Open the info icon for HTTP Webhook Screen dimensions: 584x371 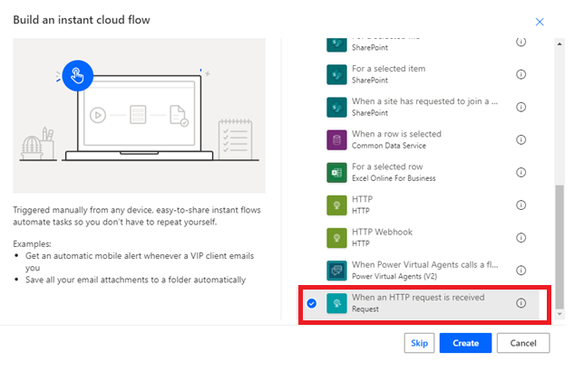pos(521,238)
